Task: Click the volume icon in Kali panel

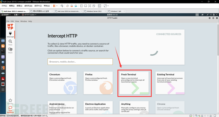Action: tap(211, 15)
